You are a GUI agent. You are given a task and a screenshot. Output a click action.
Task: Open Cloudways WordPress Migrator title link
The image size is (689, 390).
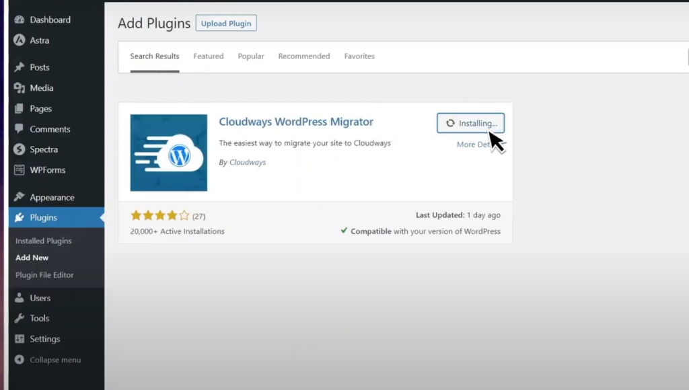(x=296, y=122)
